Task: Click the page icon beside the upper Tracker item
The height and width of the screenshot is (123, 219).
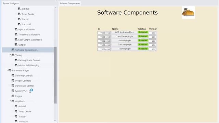Action: [19, 19]
